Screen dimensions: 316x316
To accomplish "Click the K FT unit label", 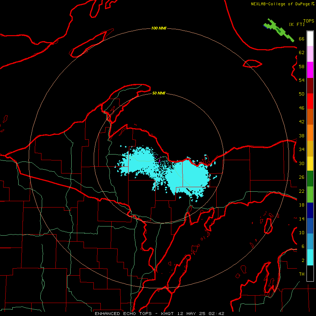I will pos(297,24).
